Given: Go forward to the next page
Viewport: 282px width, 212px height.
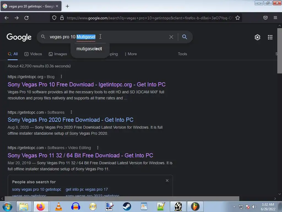Looking at the screenshot, I should [17, 18].
